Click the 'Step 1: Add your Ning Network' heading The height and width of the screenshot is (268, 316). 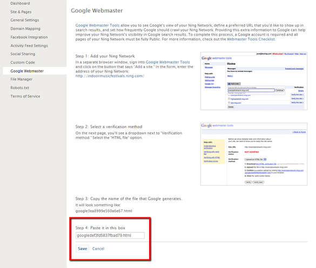coord(105,56)
